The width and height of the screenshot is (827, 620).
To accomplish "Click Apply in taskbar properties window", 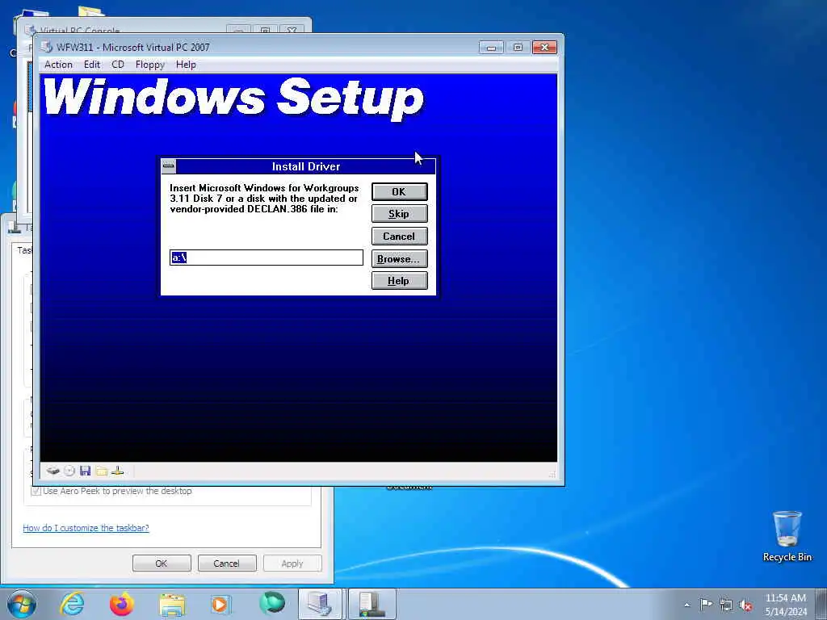I will pyautogui.click(x=292, y=563).
